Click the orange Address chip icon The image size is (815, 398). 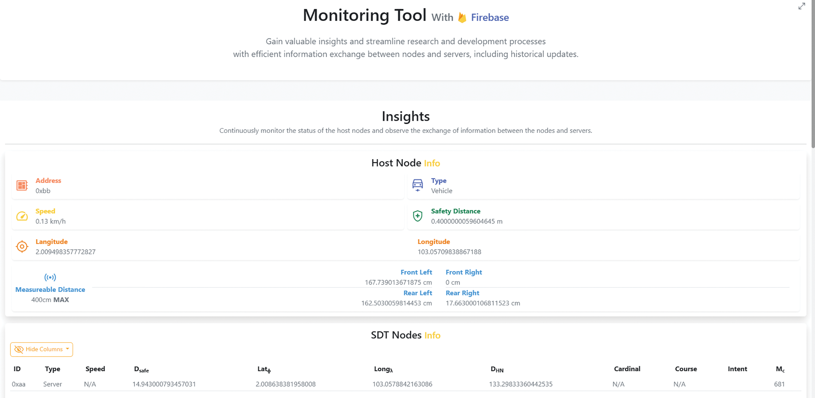(x=22, y=185)
